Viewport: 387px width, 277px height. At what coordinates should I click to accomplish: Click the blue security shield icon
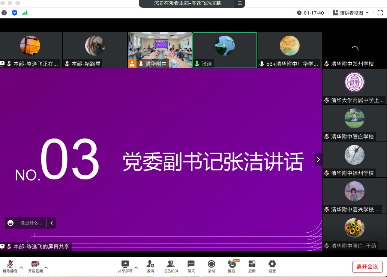click(x=15, y=13)
